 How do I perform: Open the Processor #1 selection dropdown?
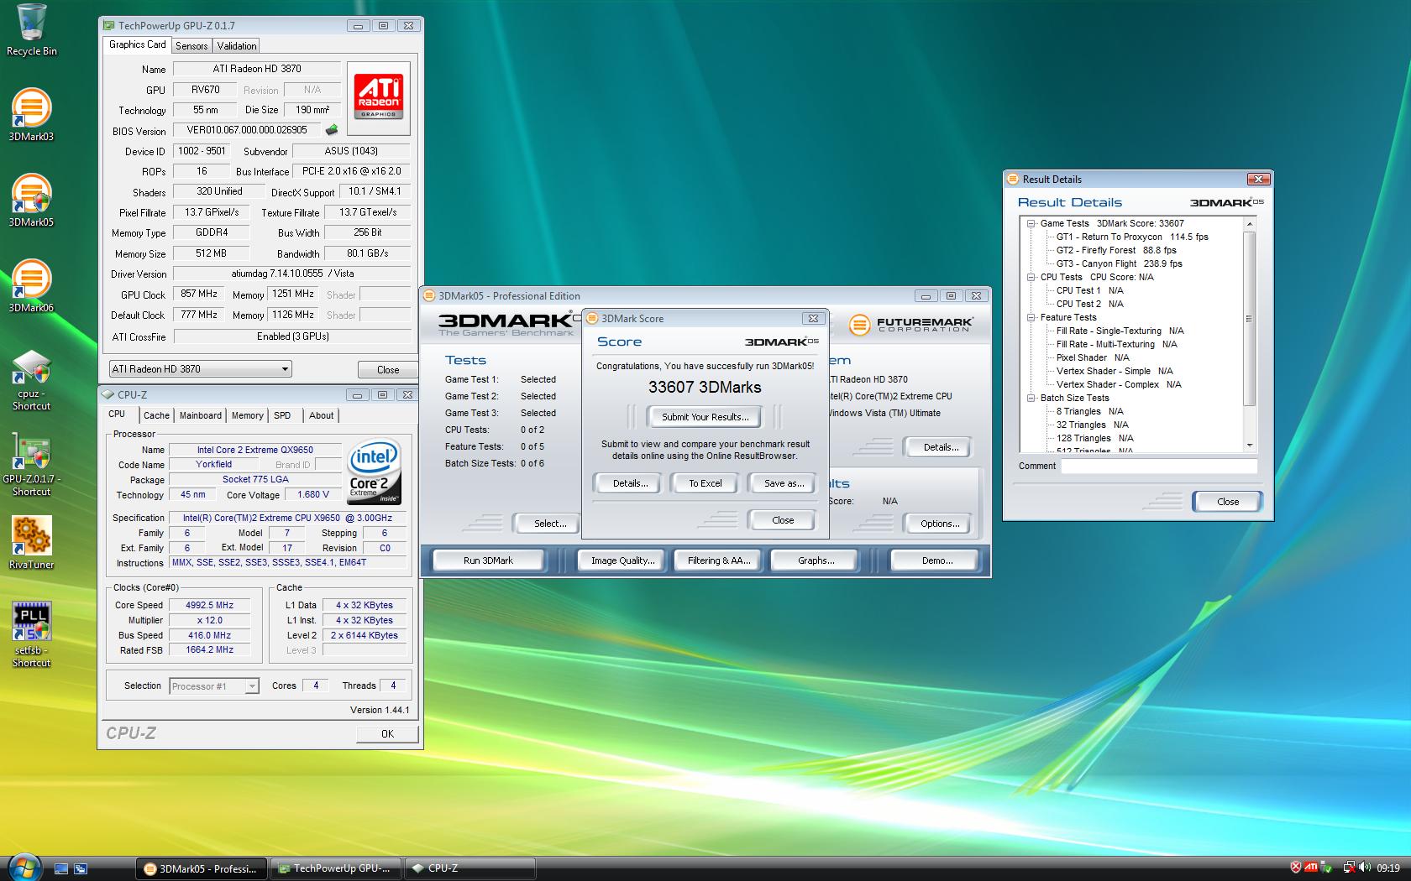pyautogui.click(x=213, y=686)
